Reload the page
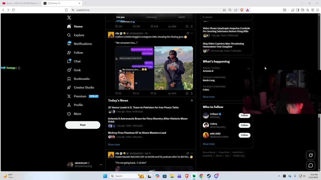Viewport: 321px width, 180px height. pyautogui.click(x=13, y=10)
